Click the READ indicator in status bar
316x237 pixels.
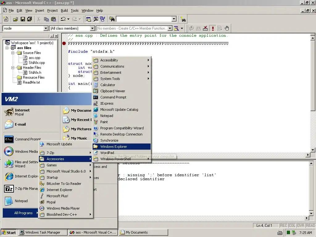310,226
